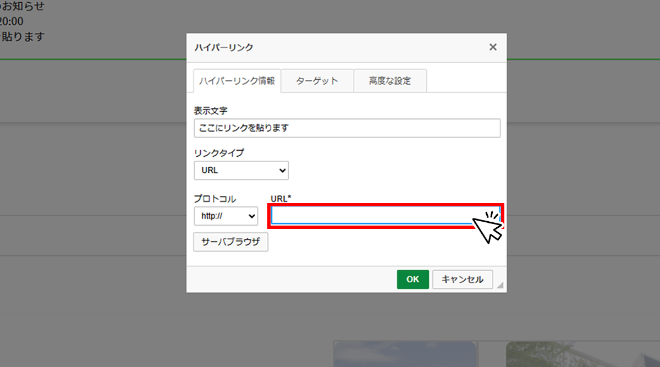Click the 表示文字 field label

[x=211, y=111]
